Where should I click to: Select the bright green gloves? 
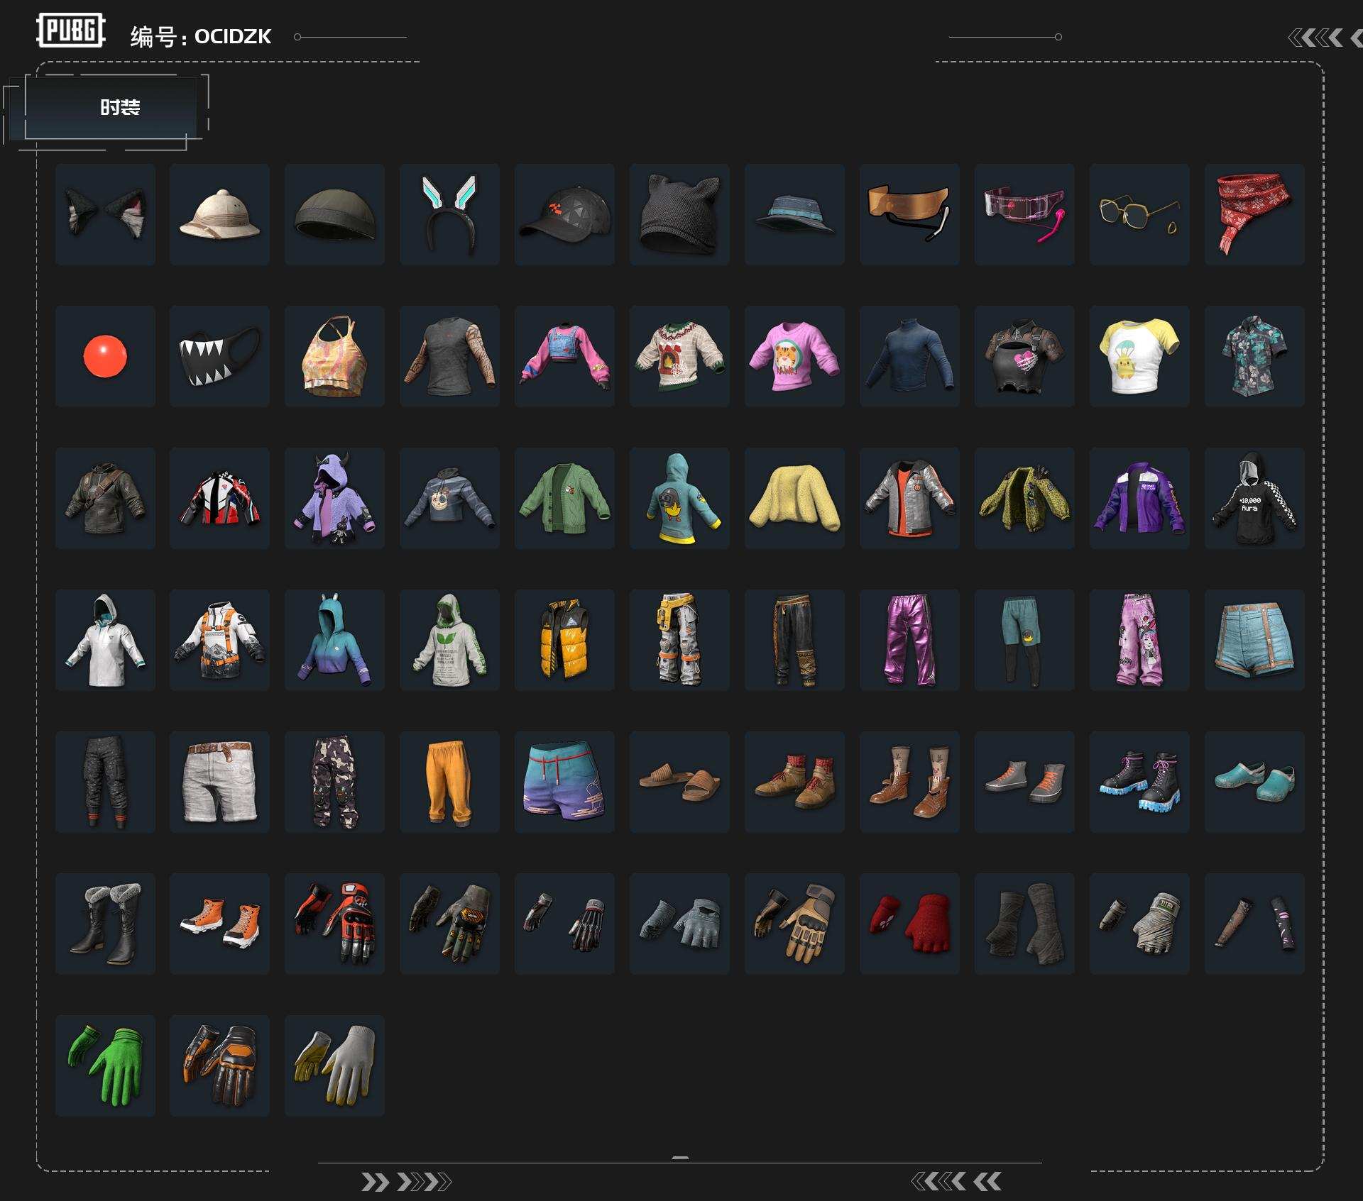tap(105, 1066)
